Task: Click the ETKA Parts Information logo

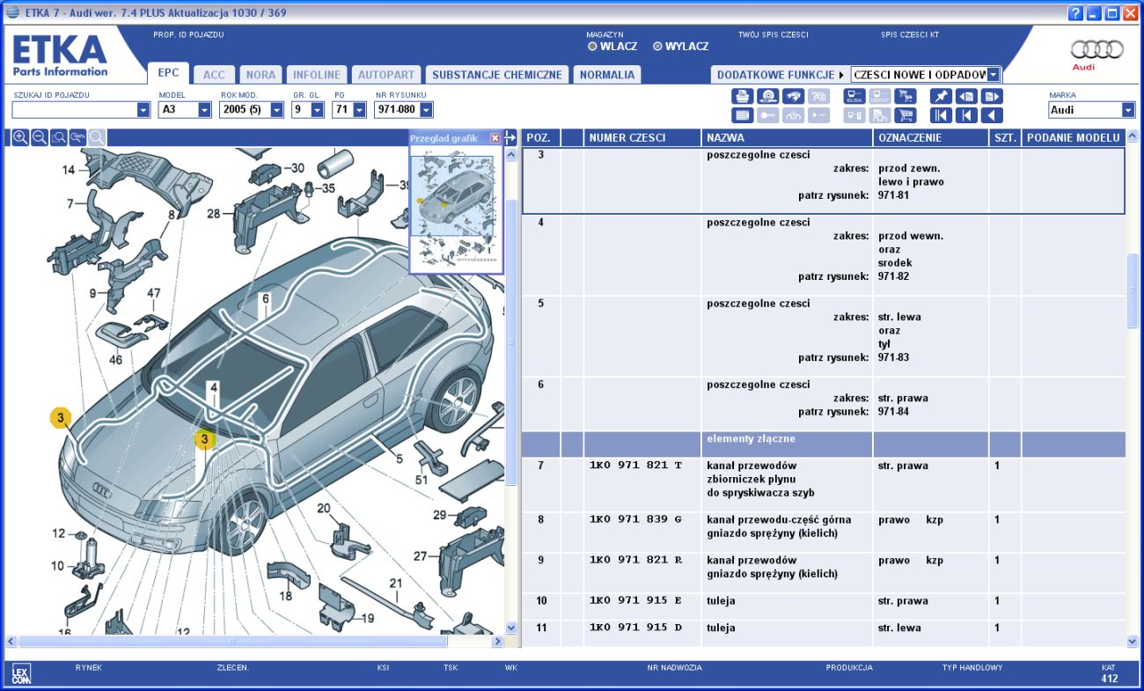Action: pos(60,55)
